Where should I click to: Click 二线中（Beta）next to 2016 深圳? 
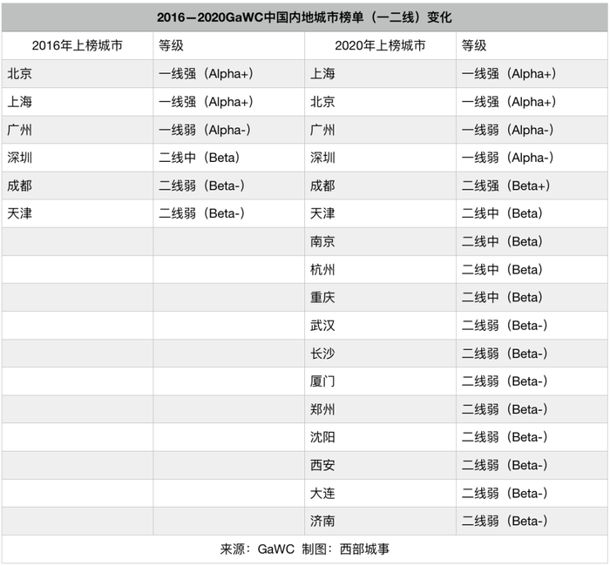coord(200,158)
